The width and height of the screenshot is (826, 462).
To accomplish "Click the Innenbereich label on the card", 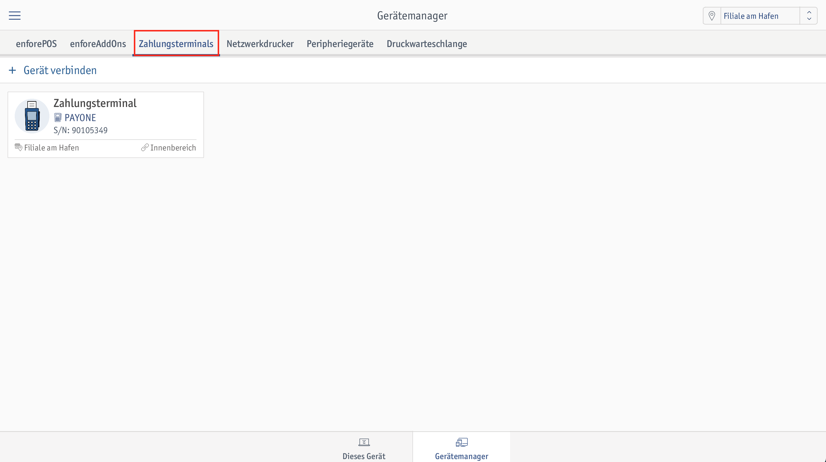I will 173,148.
